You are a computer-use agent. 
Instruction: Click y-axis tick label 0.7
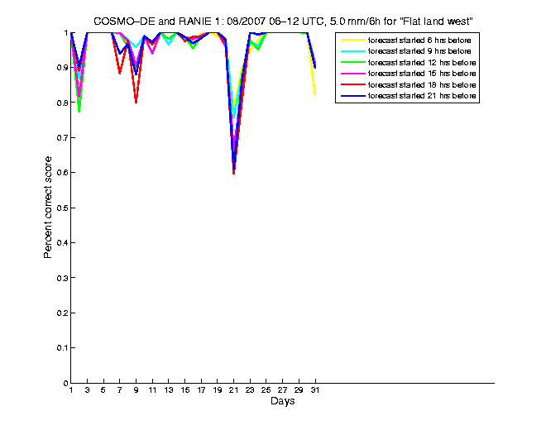tap(62, 138)
